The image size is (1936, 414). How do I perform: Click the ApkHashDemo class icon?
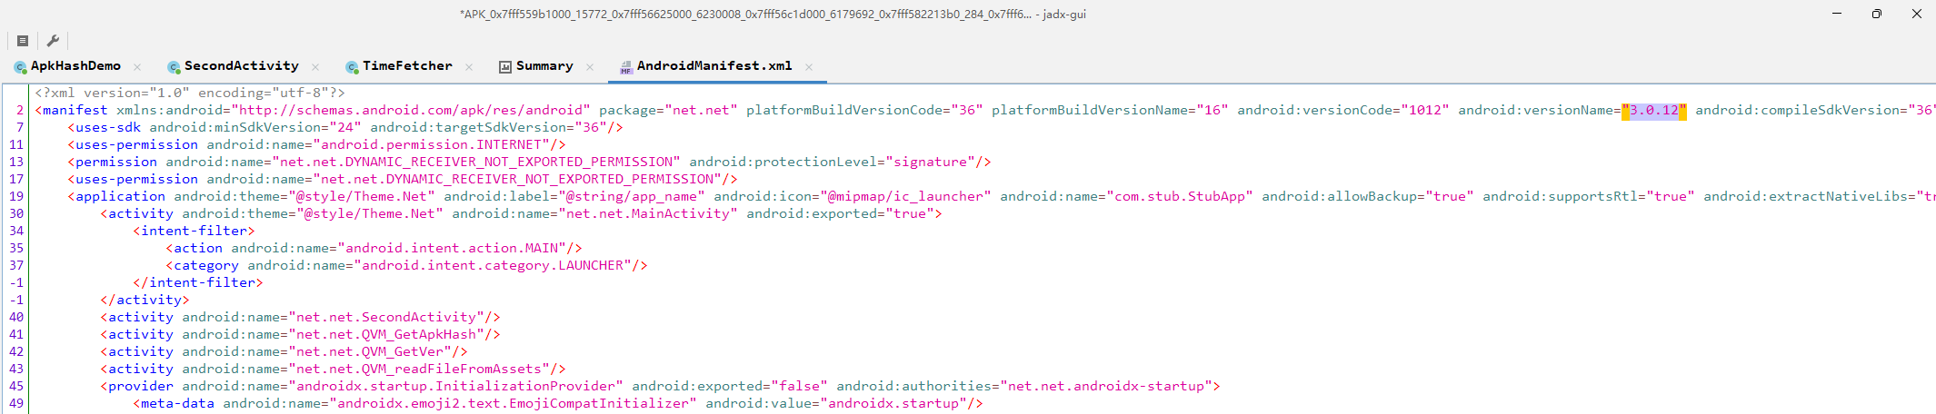(x=20, y=67)
